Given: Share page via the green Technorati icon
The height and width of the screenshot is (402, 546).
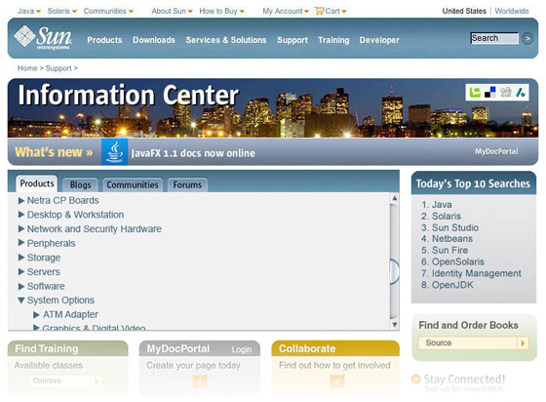Looking at the screenshot, I should tap(475, 93).
